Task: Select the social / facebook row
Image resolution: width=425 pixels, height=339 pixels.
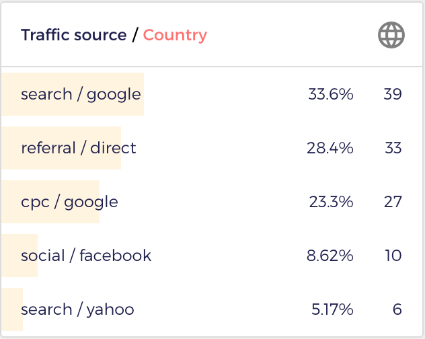Action: pos(212,256)
